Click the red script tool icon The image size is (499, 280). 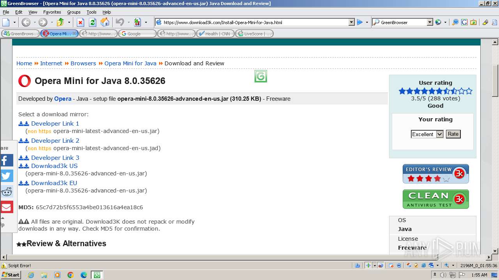[x=137, y=22]
